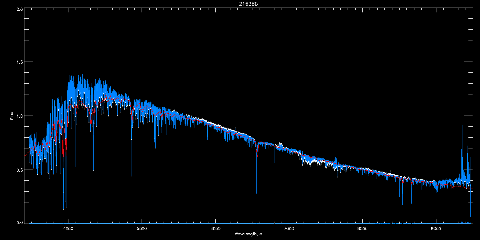
Task: Click the 2.0 flux tick label
Action: 19,9
